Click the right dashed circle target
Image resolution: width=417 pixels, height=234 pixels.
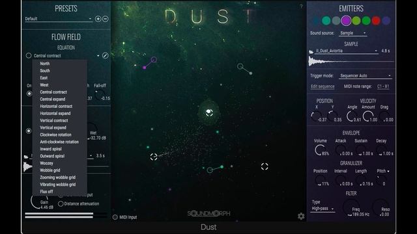click(x=265, y=166)
